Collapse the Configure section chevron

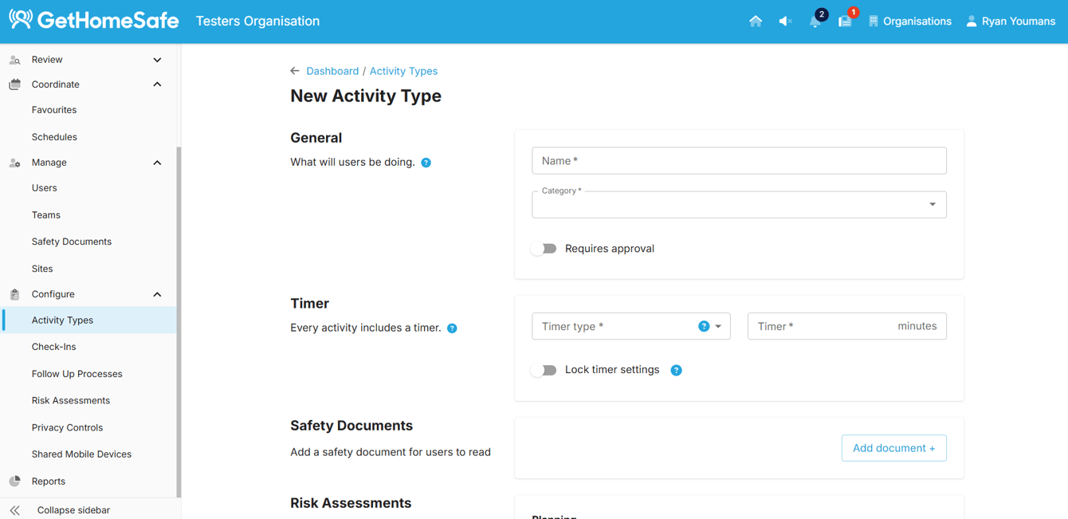coord(157,294)
